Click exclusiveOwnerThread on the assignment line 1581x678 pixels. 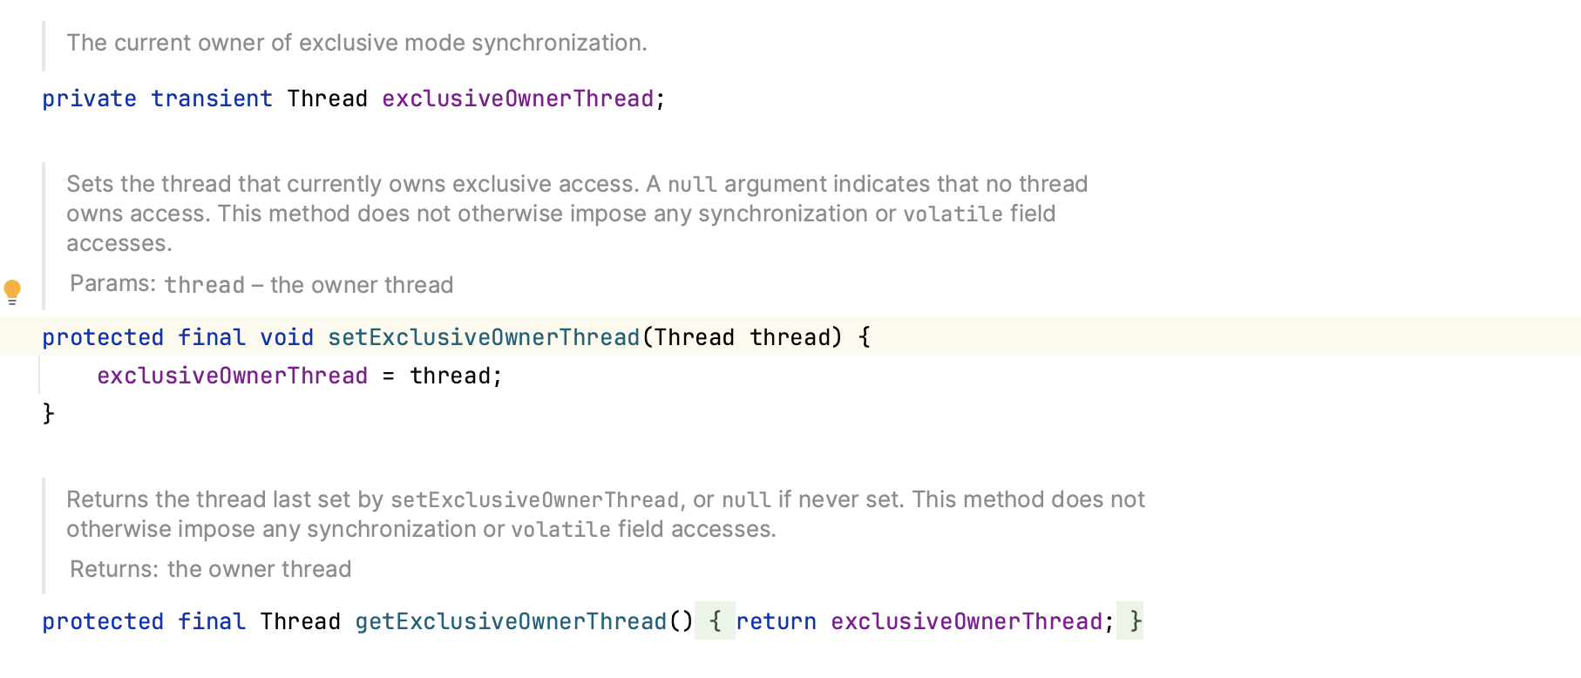click(x=233, y=376)
